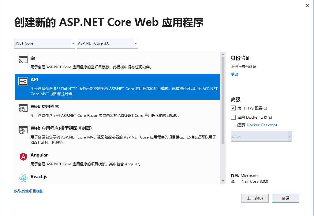Click the red Angular logo icon
Screen dimensions: 314x216
point(23,157)
